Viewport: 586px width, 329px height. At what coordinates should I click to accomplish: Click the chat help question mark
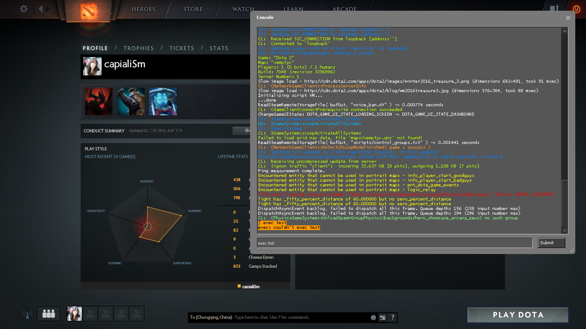[392, 317]
